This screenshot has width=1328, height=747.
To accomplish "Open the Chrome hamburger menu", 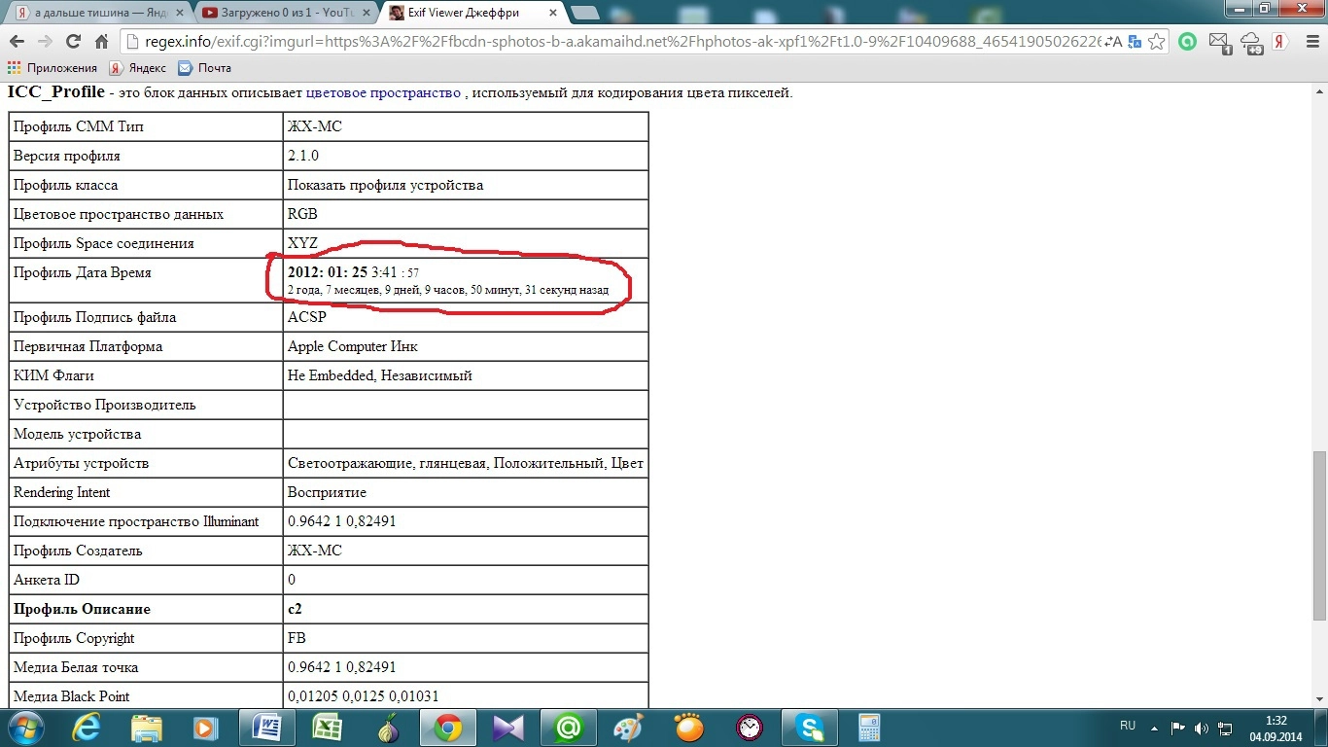I will 1311,42.
